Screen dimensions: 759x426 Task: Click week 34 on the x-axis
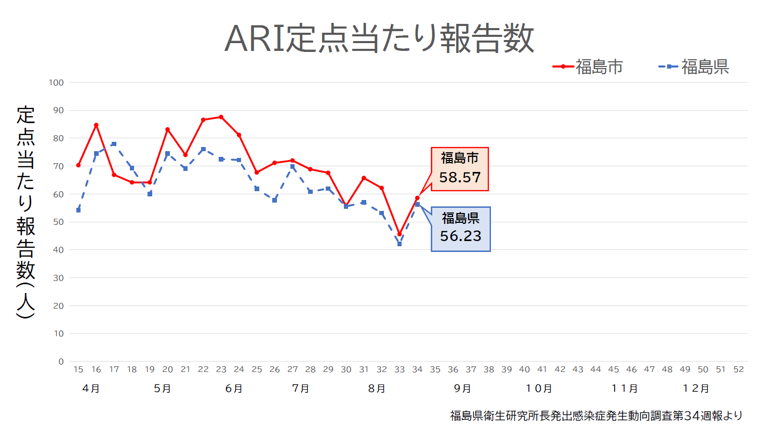[x=417, y=369]
